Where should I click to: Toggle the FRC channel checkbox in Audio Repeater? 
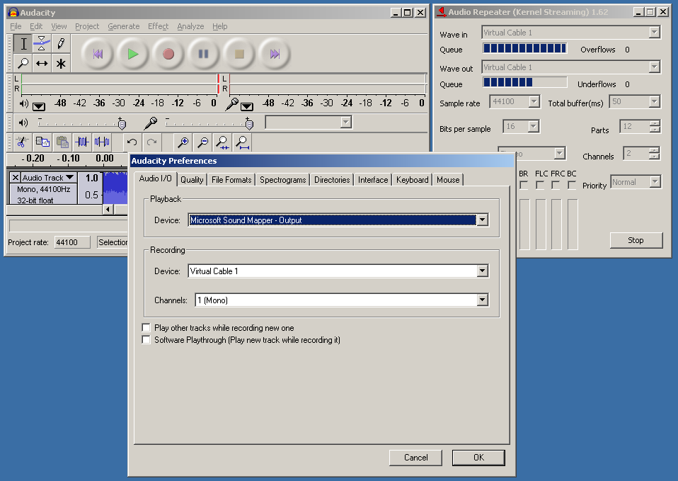[556, 186]
